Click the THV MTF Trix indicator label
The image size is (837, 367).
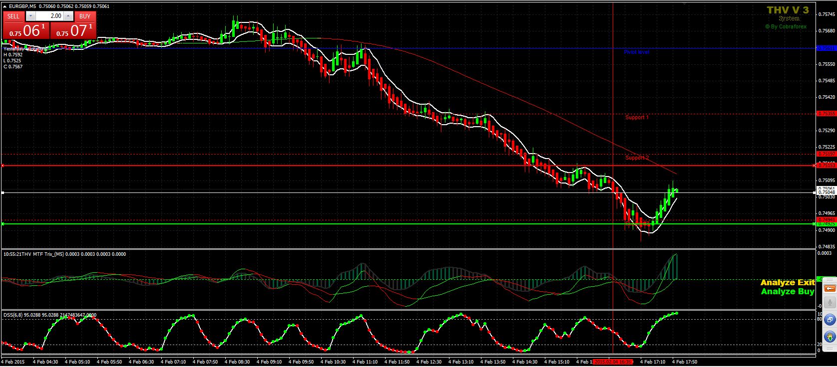(64, 254)
